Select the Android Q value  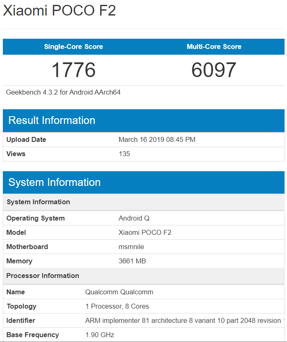134,218
